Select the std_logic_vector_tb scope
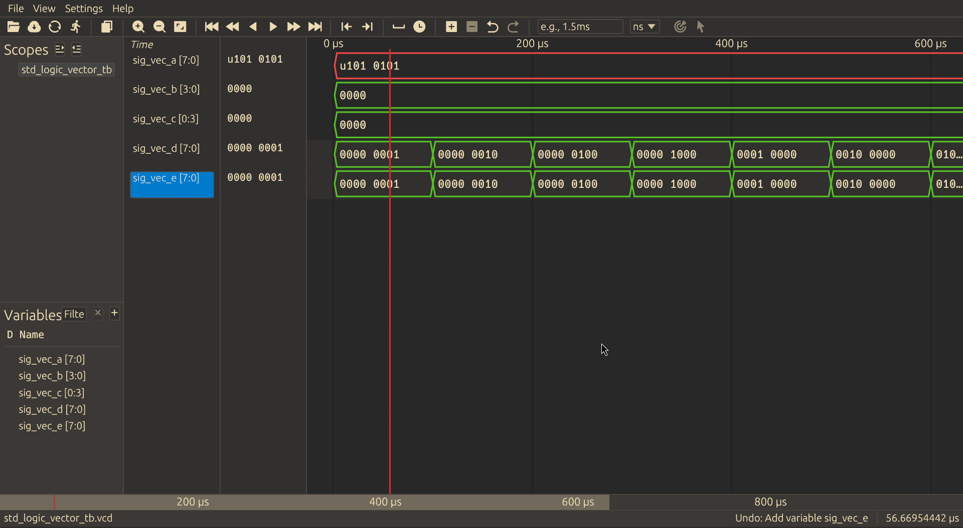963x528 pixels. (67, 70)
